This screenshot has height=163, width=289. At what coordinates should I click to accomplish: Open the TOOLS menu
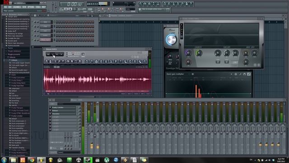[38, 7]
